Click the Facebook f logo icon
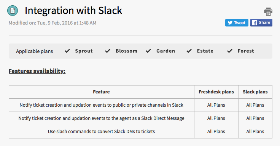280x146 pixels. [x=255, y=23]
